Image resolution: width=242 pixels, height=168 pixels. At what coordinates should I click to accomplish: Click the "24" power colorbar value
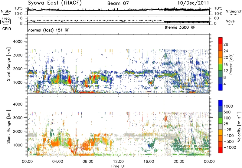point(226,51)
